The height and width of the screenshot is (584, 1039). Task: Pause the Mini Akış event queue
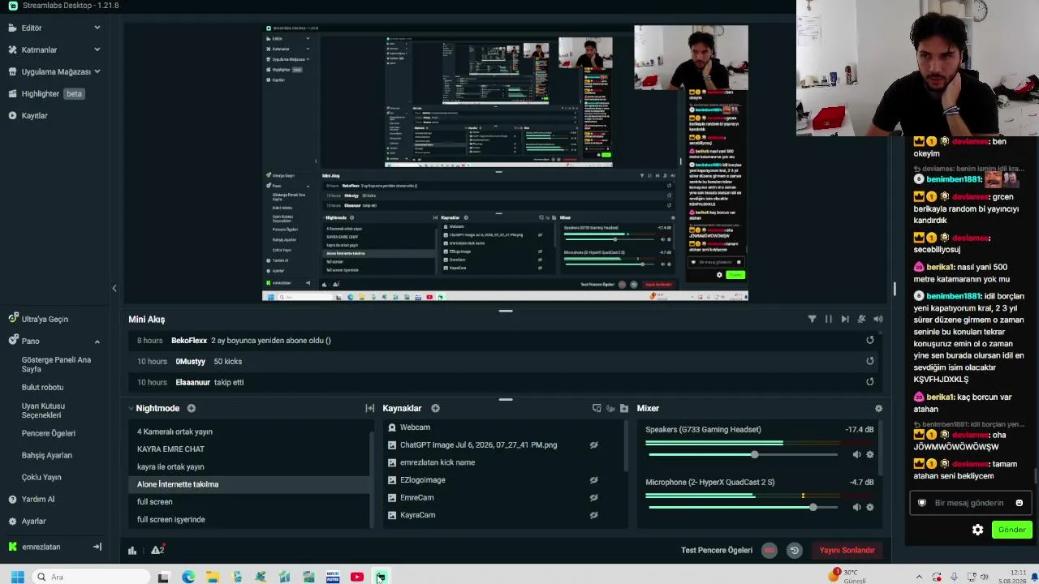828,319
